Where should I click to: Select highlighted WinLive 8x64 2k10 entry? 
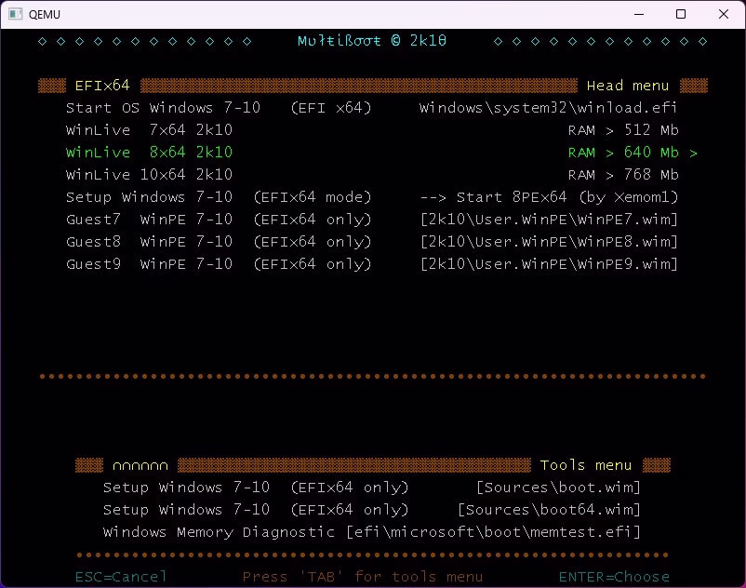[381, 153]
